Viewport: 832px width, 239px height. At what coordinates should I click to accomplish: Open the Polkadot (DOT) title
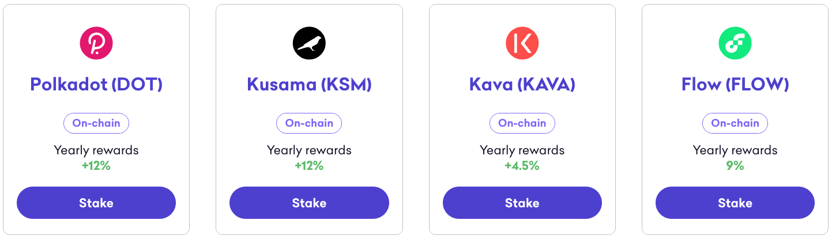click(x=96, y=85)
